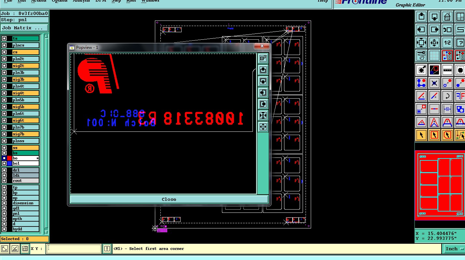The width and height of the screenshot is (465, 260).
Task: Click the red panel overview thumbnail
Action: click(440, 185)
